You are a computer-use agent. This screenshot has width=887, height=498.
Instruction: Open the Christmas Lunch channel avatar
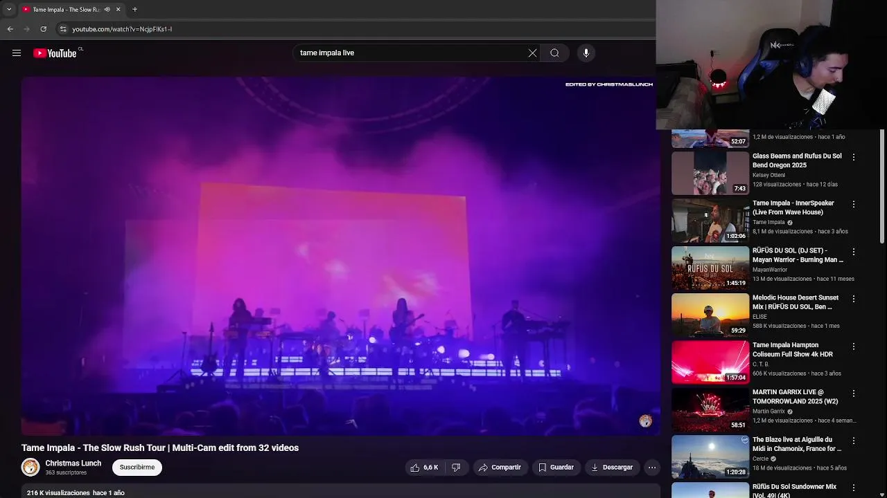(30, 468)
